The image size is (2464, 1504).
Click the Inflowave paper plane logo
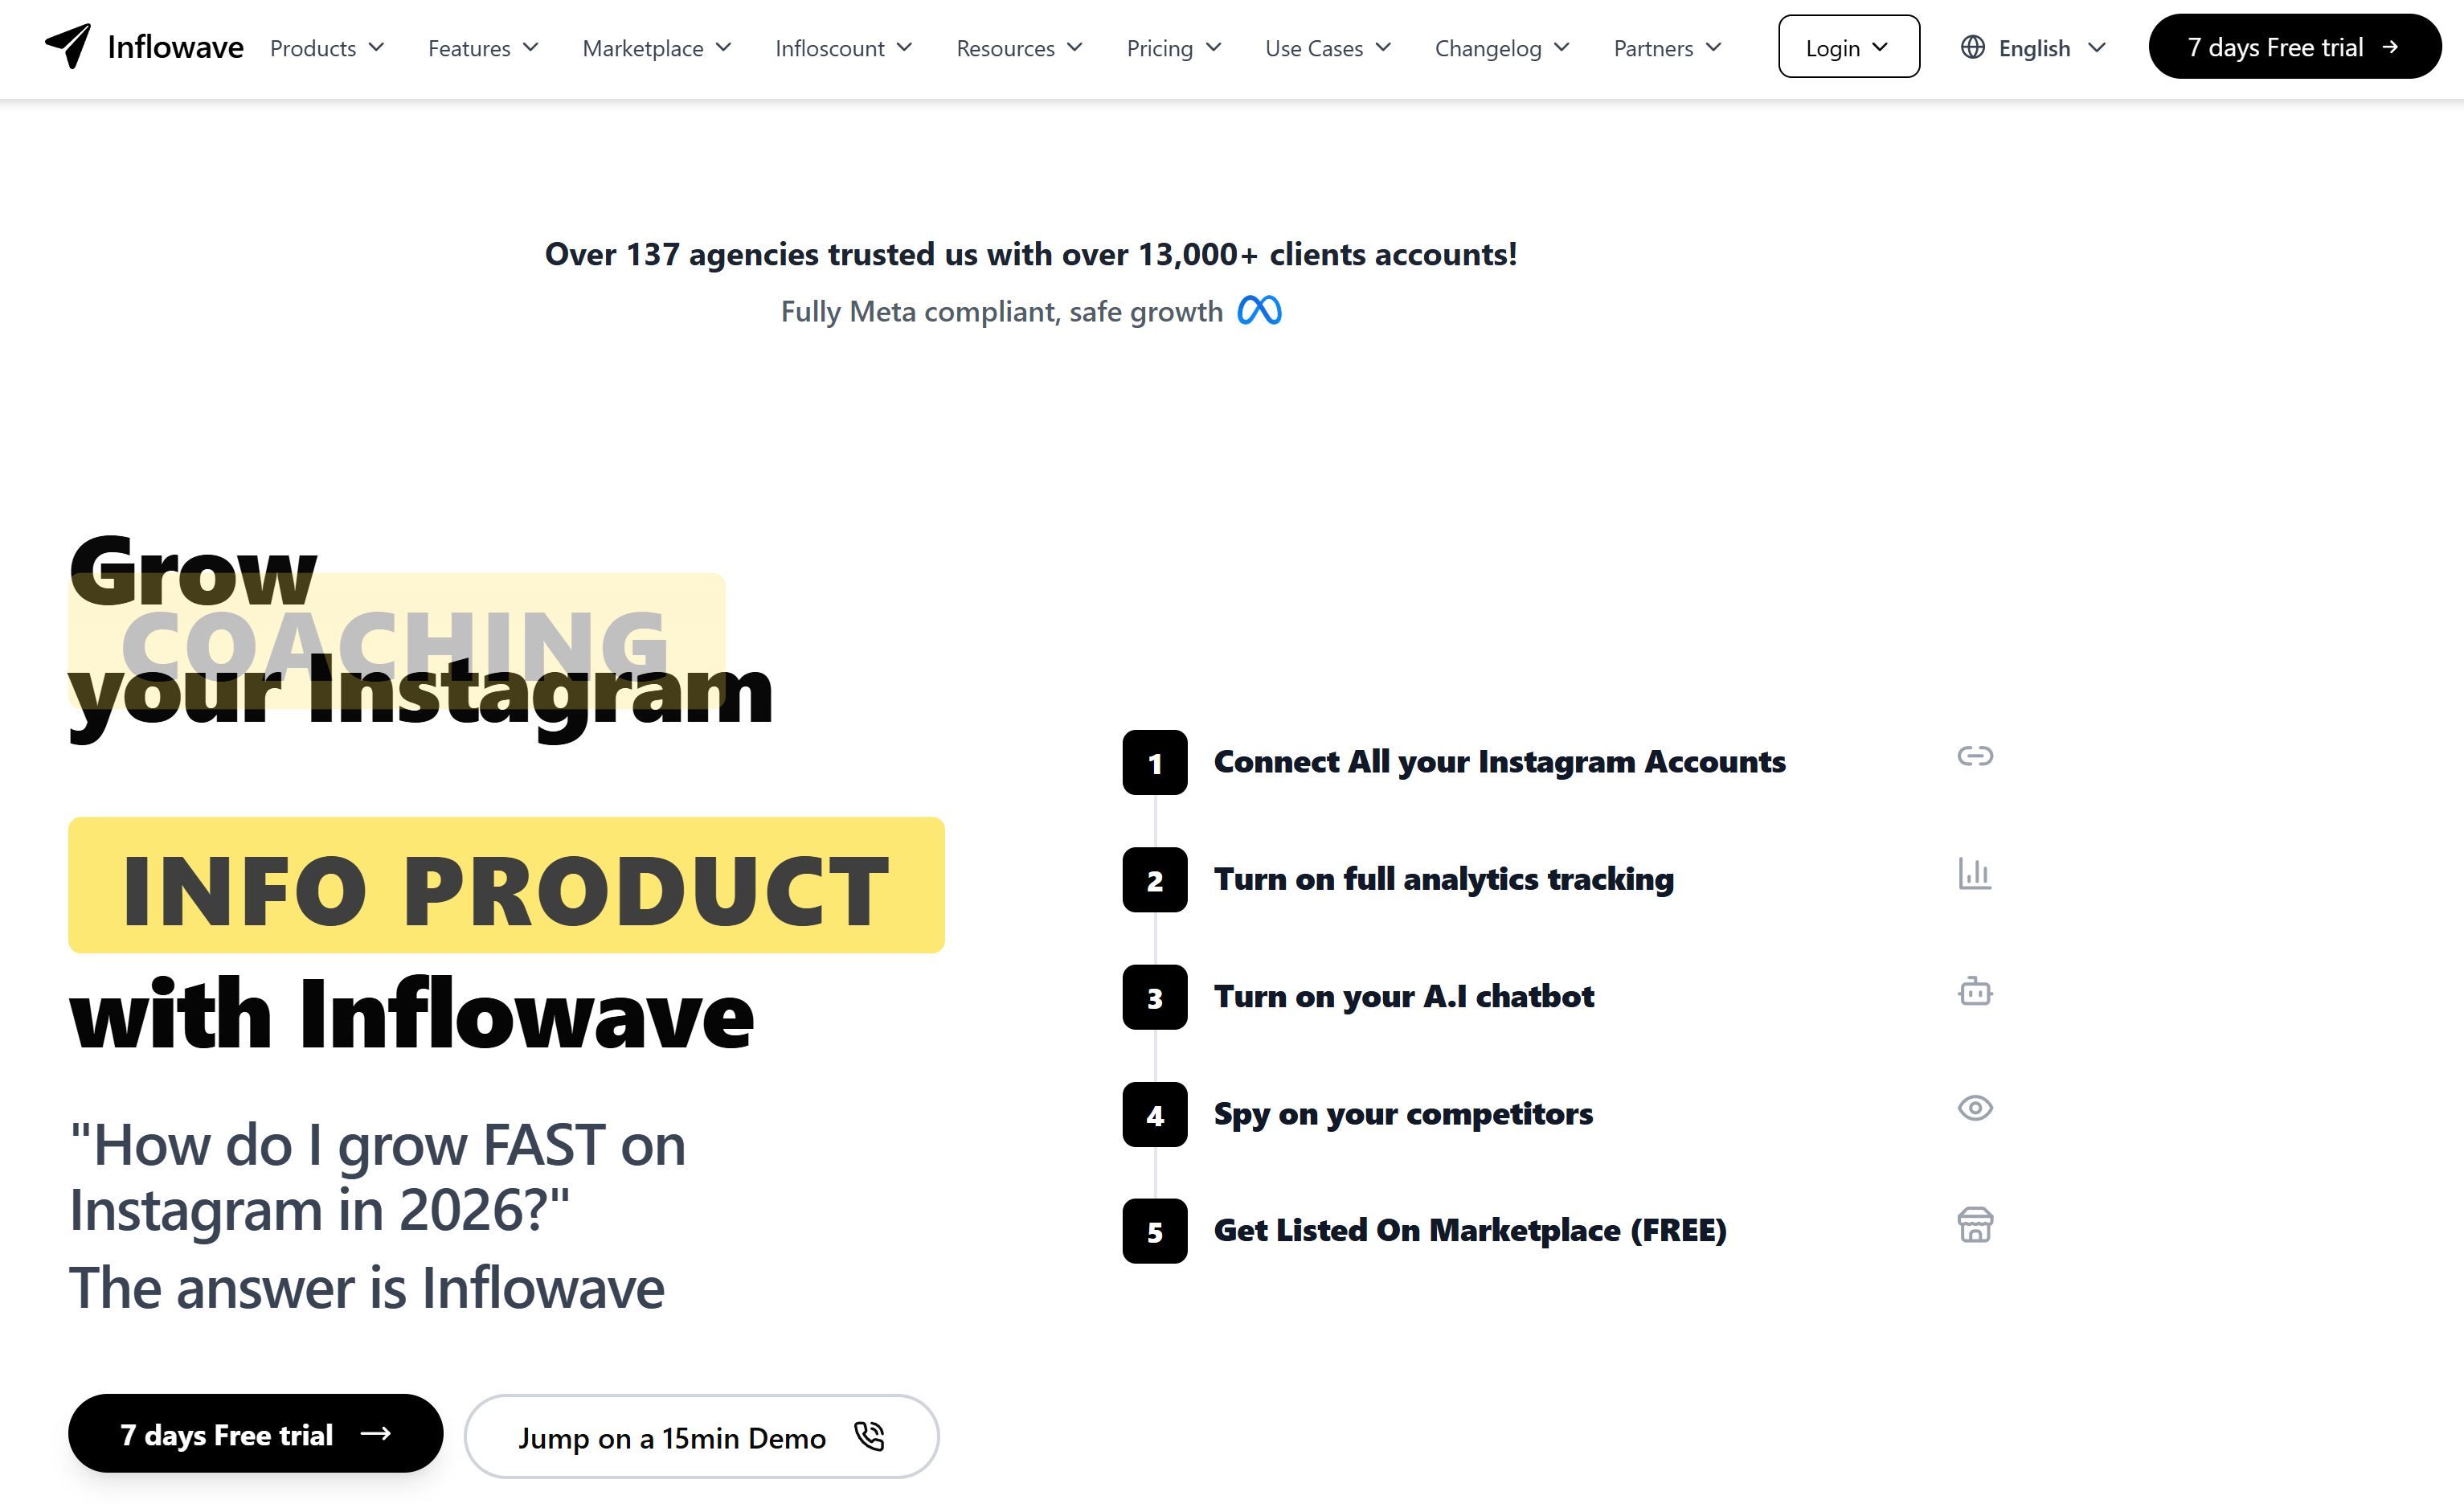pos(68,46)
